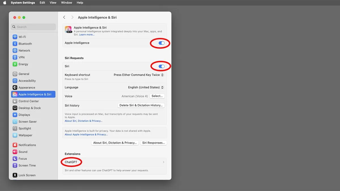Open the Keyboard shortcut dropdown
Image resolution: width=340 pixels, height=191 pixels.
click(138, 75)
